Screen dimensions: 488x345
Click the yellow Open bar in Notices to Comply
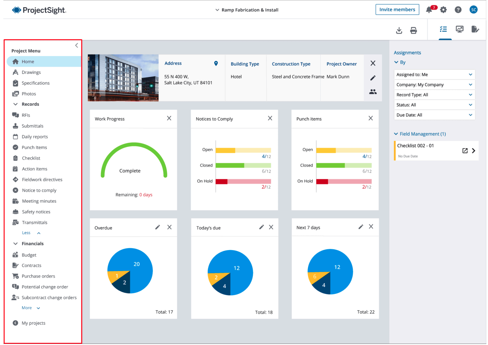tap(225, 150)
